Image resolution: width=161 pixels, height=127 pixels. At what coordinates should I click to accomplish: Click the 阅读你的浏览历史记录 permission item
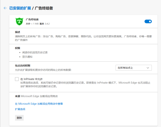[35, 53]
